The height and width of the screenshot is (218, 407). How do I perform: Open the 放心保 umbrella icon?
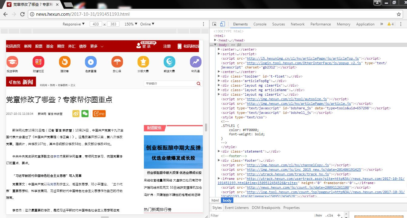tap(117, 62)
